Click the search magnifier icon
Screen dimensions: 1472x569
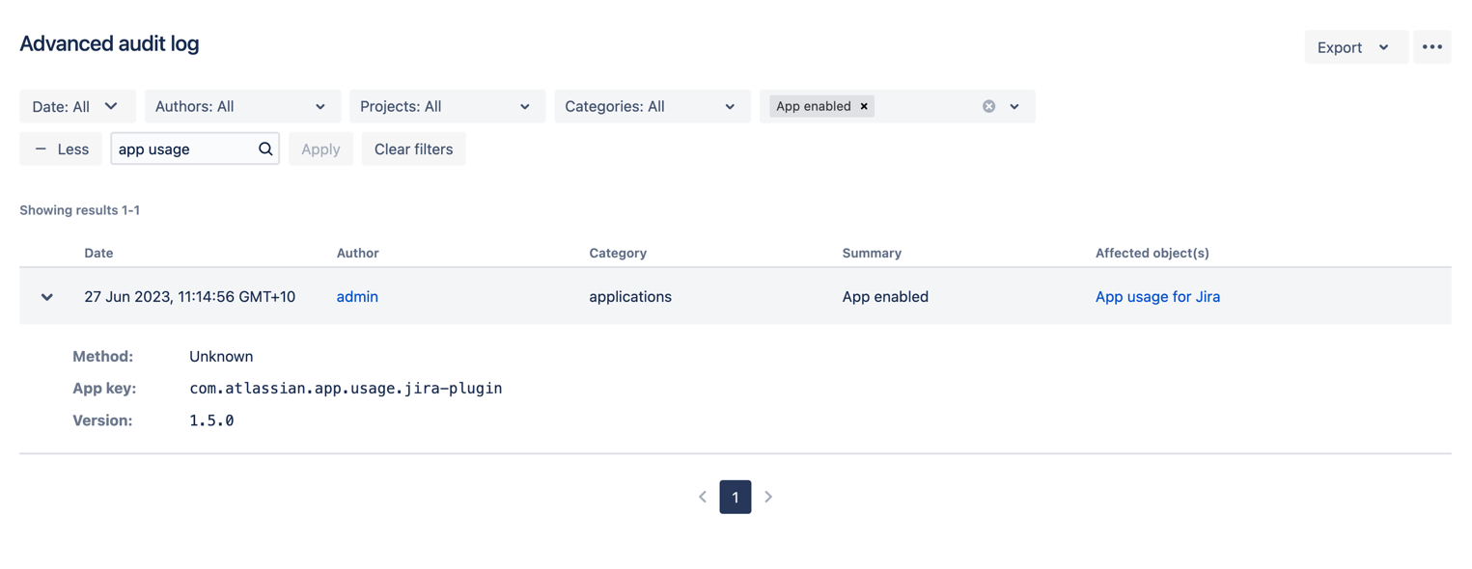(265, 149)
